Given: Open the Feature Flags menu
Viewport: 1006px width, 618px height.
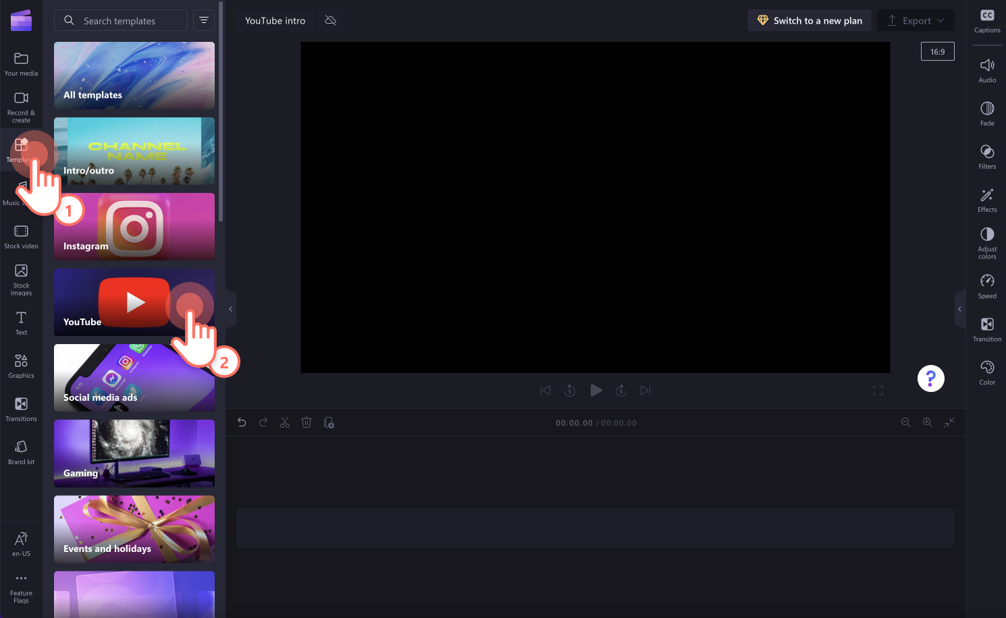Looking at the screenshot, I should (21, 589).
